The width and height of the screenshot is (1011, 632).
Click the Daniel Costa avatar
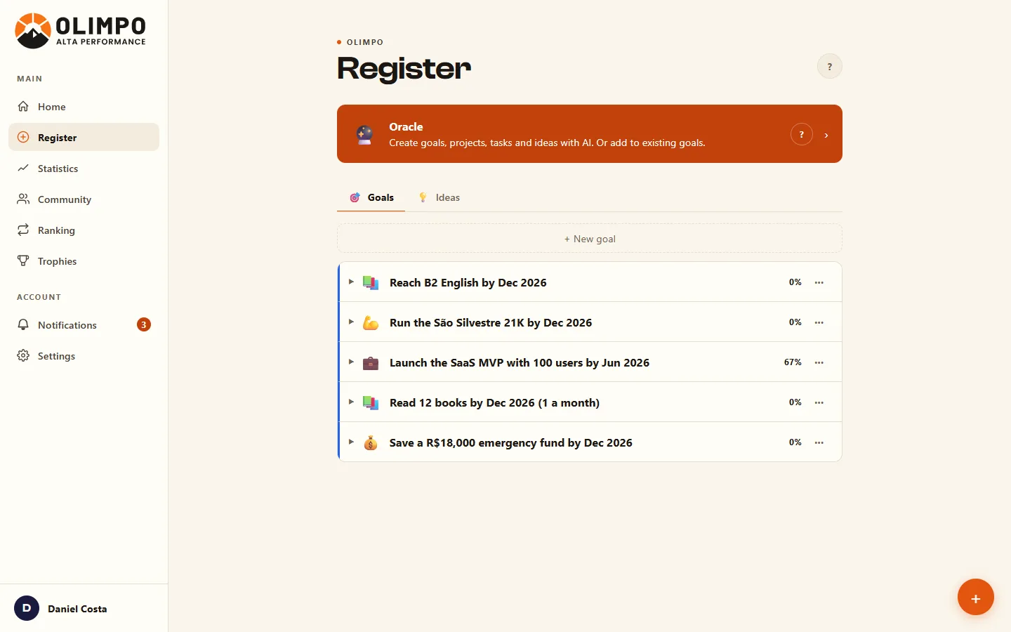click(27, 608)
